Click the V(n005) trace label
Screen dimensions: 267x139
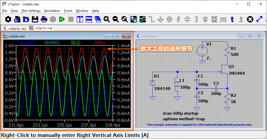(x=52, y=42)
